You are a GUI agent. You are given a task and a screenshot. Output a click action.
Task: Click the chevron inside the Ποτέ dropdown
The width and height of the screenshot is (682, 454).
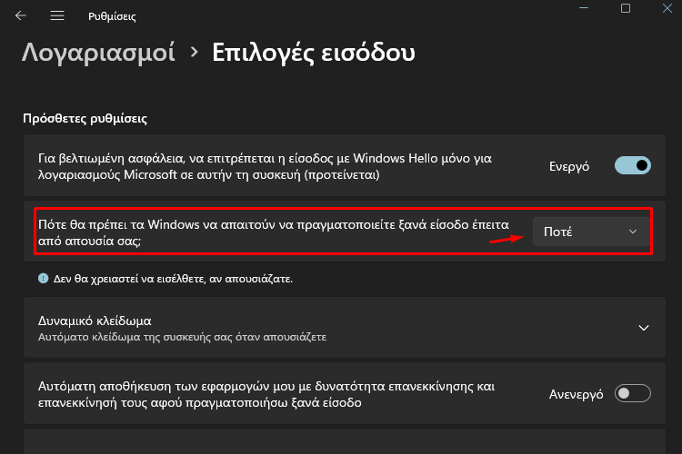633,232
